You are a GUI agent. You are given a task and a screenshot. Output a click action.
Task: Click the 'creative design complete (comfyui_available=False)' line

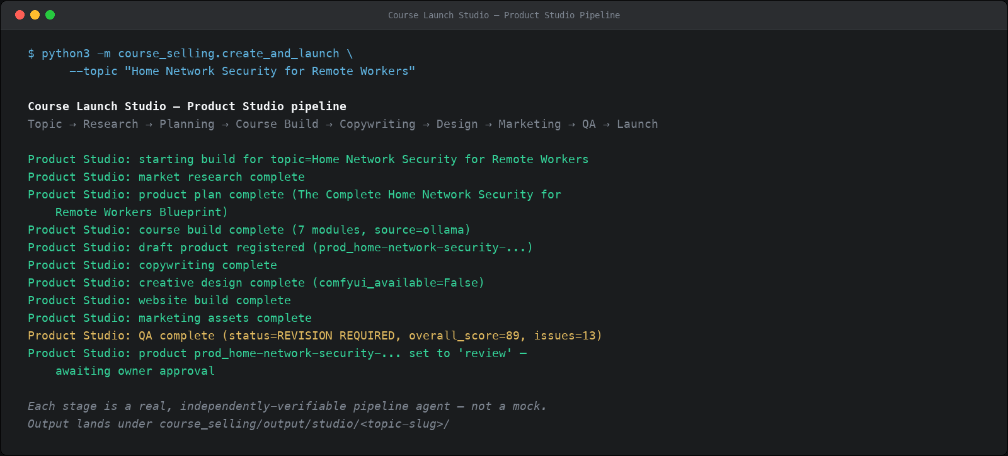click(256, 283)
